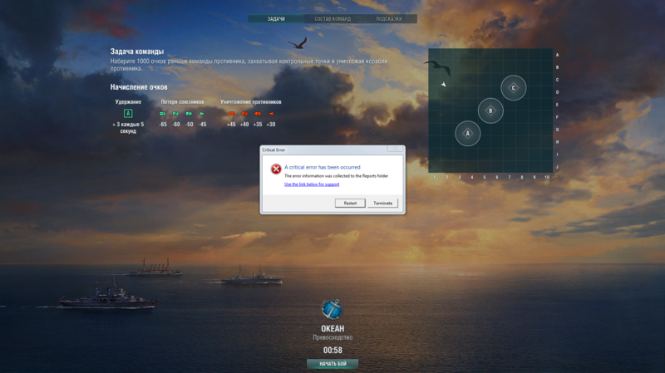
Task: Select control point C on the minimap
Action: tap(513, 88)
